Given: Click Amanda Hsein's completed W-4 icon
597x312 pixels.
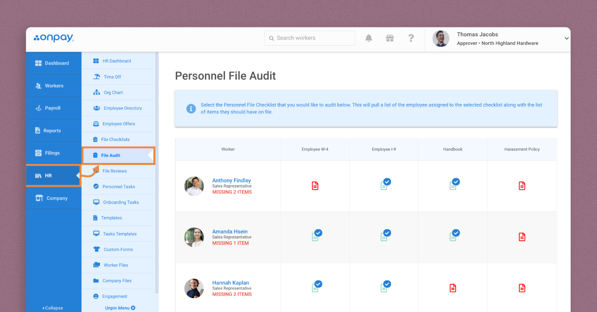Looking at the screenshot, I should click(x=316, y=235).
